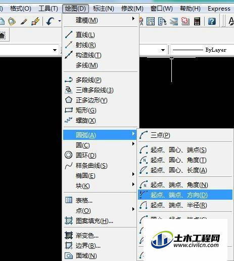
Task: Select the 正多边形(Y) polygon command
Action: (100, 100)
